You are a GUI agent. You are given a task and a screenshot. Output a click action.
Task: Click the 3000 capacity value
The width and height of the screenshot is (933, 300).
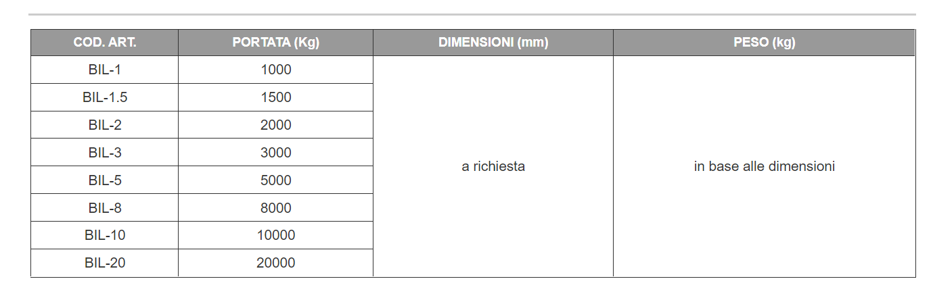(276, 153)
